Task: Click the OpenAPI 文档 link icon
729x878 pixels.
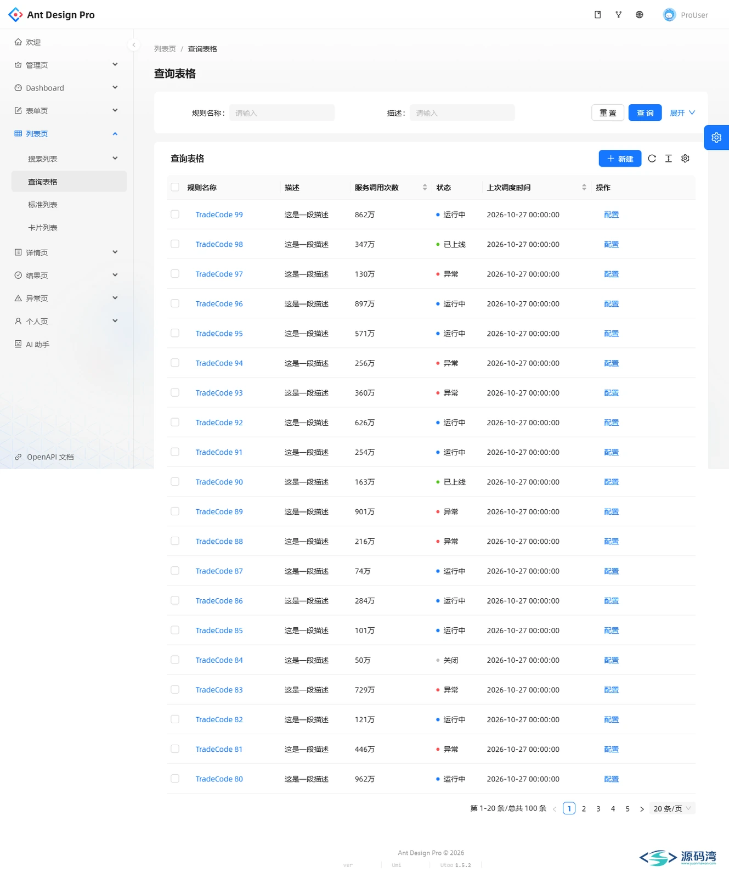Action: click(x=18, y=457)
